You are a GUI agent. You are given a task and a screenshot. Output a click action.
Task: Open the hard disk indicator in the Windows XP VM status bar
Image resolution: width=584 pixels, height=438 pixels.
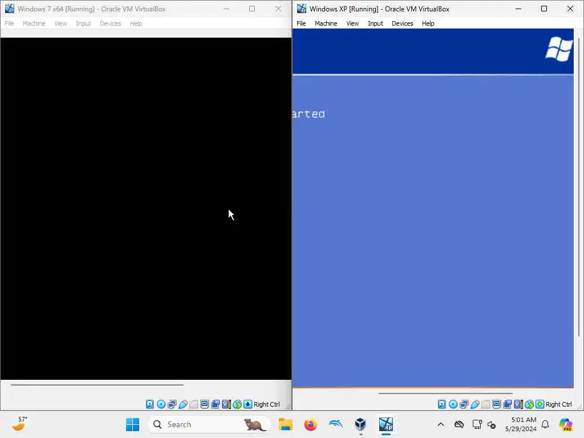click(x=442, y=404)
